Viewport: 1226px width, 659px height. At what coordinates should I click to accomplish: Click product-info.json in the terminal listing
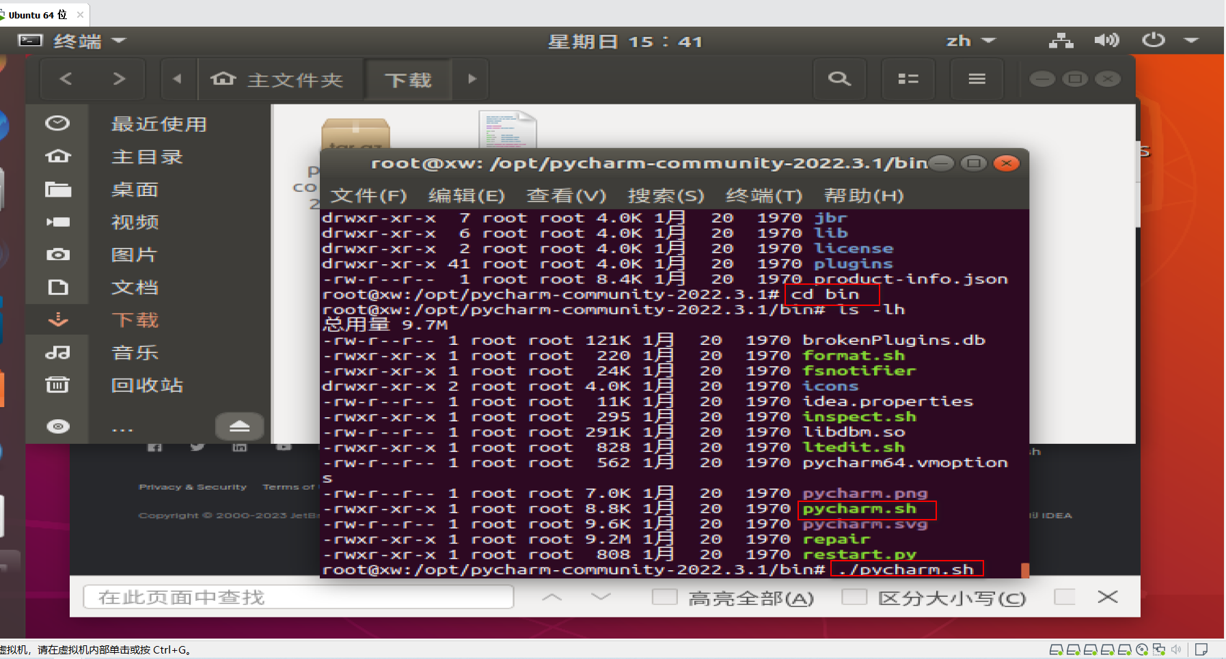pos(911,279)
